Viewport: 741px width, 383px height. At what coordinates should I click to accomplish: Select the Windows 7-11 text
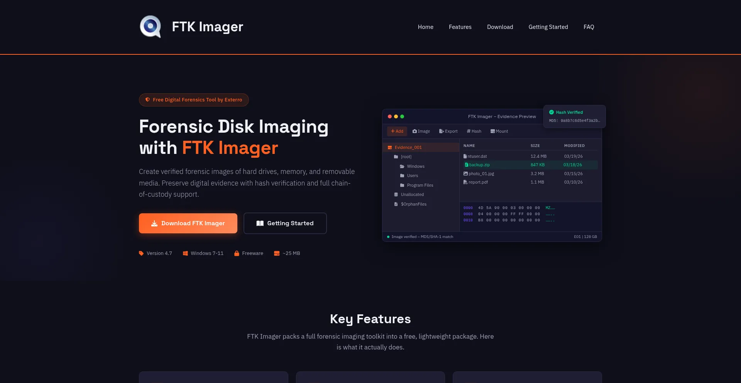tap(207, 253)
